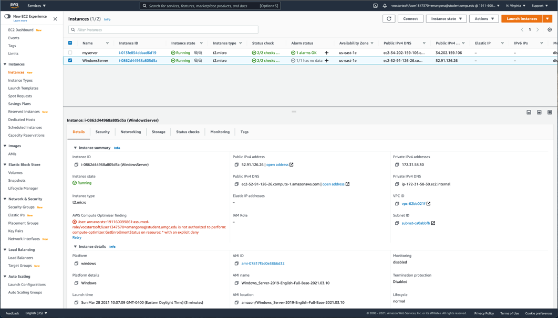Go to the previous page arrow
This screenshot has height=318, width=558.
(x=522, y=30)
